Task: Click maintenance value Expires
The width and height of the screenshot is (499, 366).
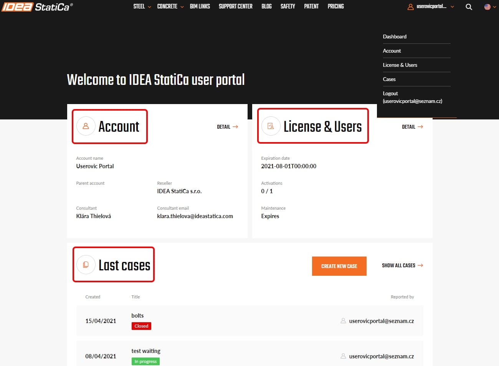Action: point(270,216)
